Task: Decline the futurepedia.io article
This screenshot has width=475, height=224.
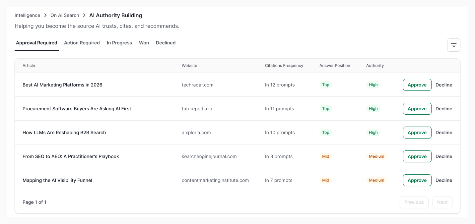Action: 444,109
